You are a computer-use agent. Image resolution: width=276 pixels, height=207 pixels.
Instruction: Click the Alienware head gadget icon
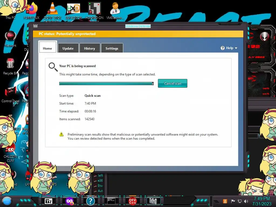coord(265,36)
